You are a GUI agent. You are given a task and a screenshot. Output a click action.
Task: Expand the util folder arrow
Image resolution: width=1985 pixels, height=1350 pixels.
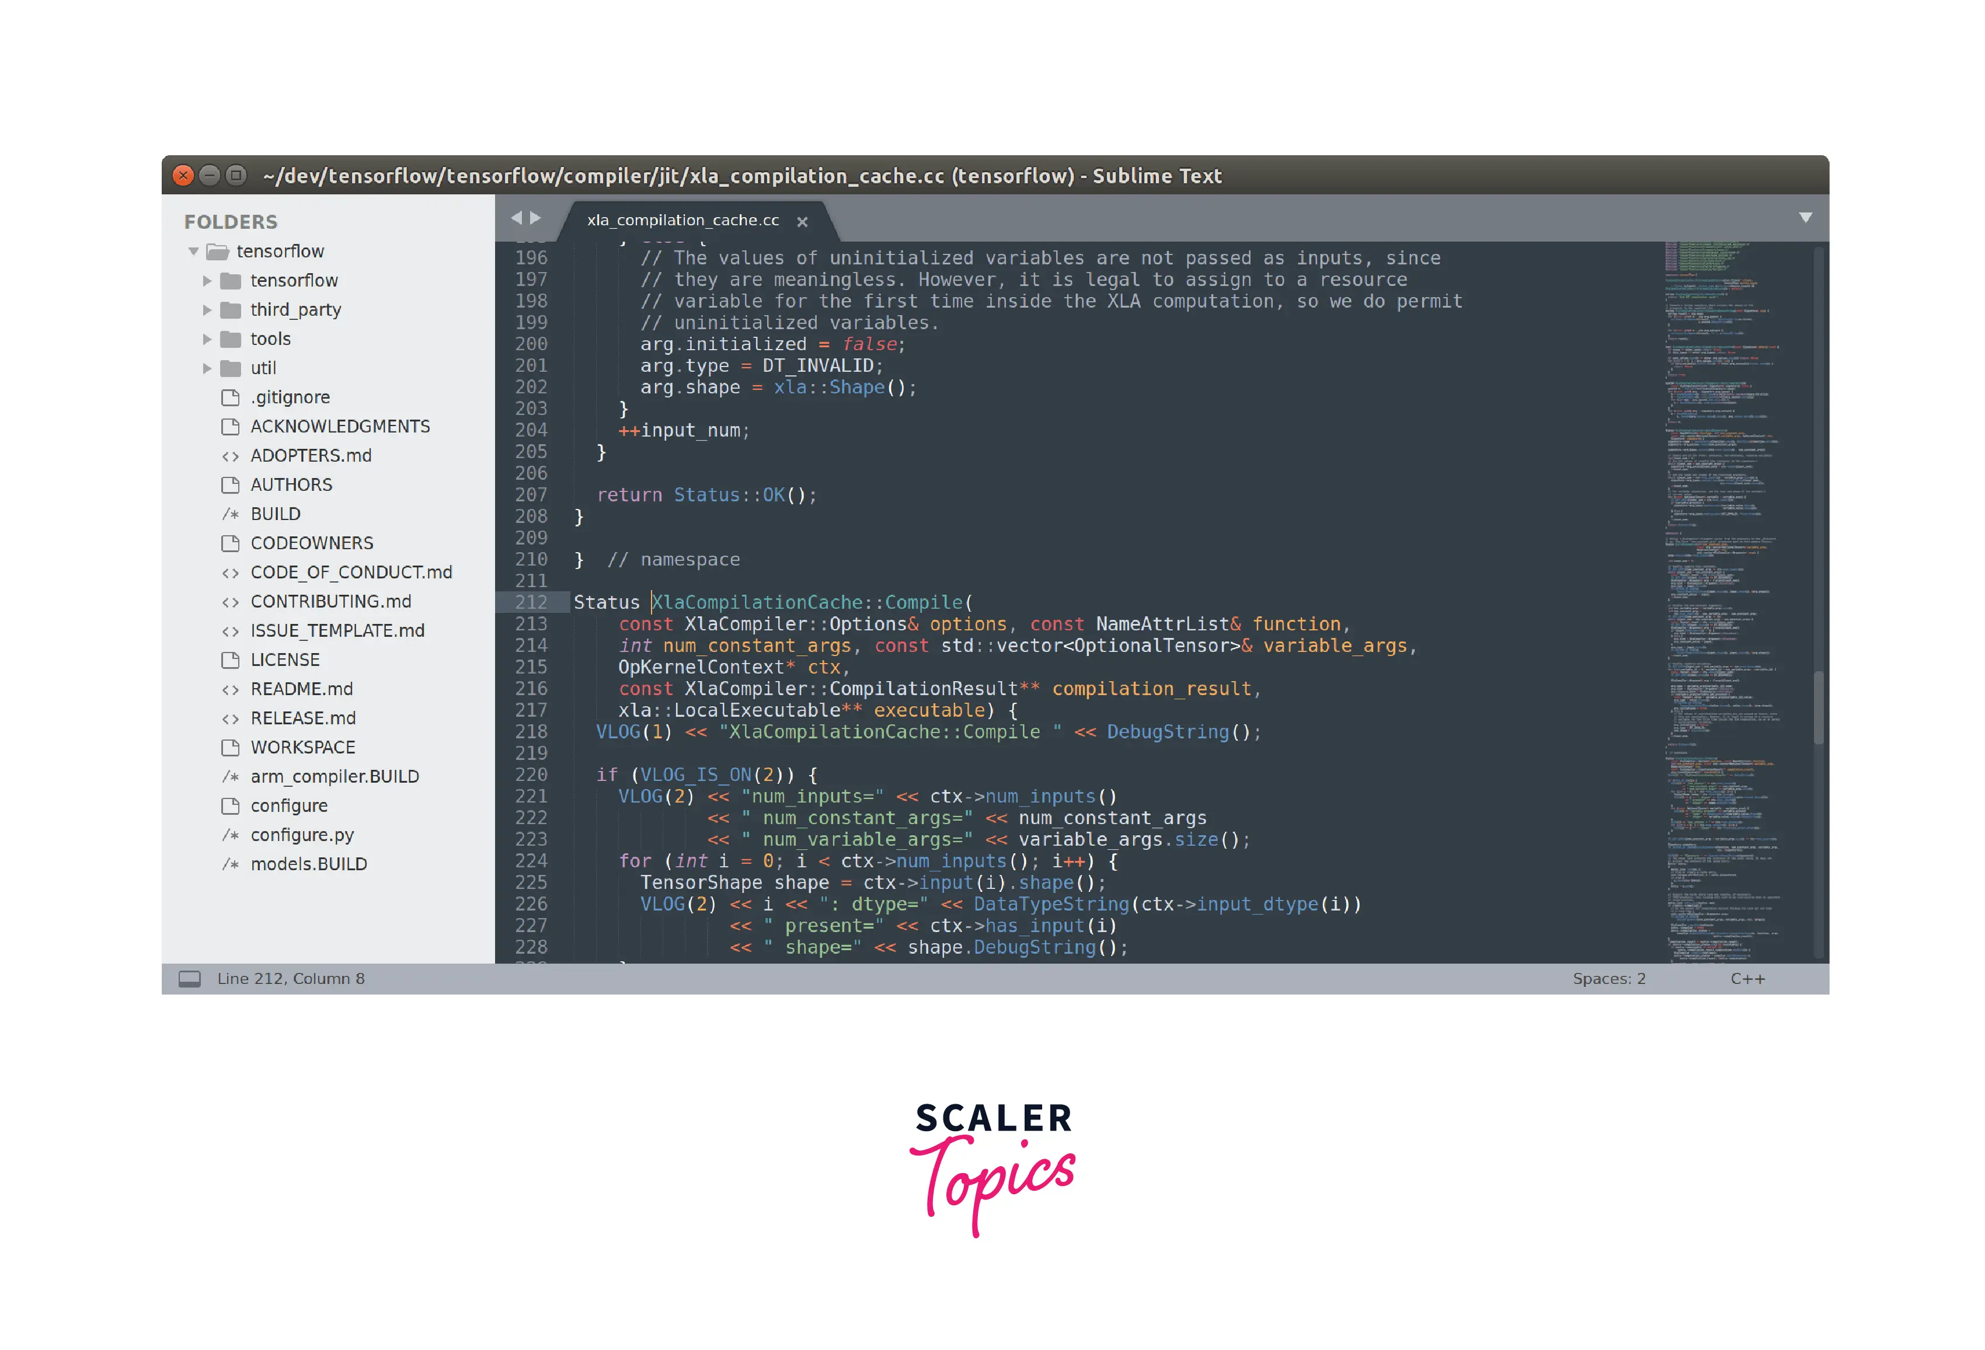[x=207, y=368]
